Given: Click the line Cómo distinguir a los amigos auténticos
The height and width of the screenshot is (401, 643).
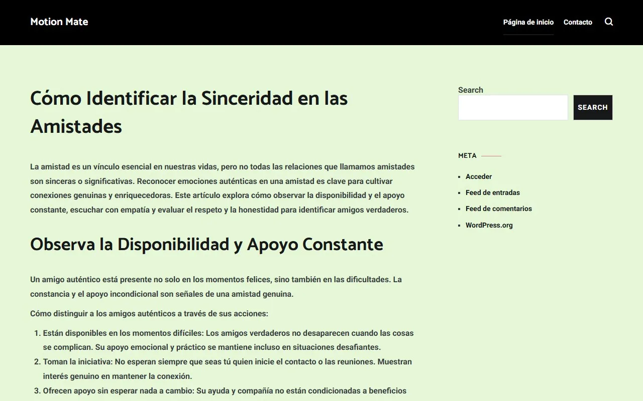Looking at the screenshot, I should (x=149, y=314).
